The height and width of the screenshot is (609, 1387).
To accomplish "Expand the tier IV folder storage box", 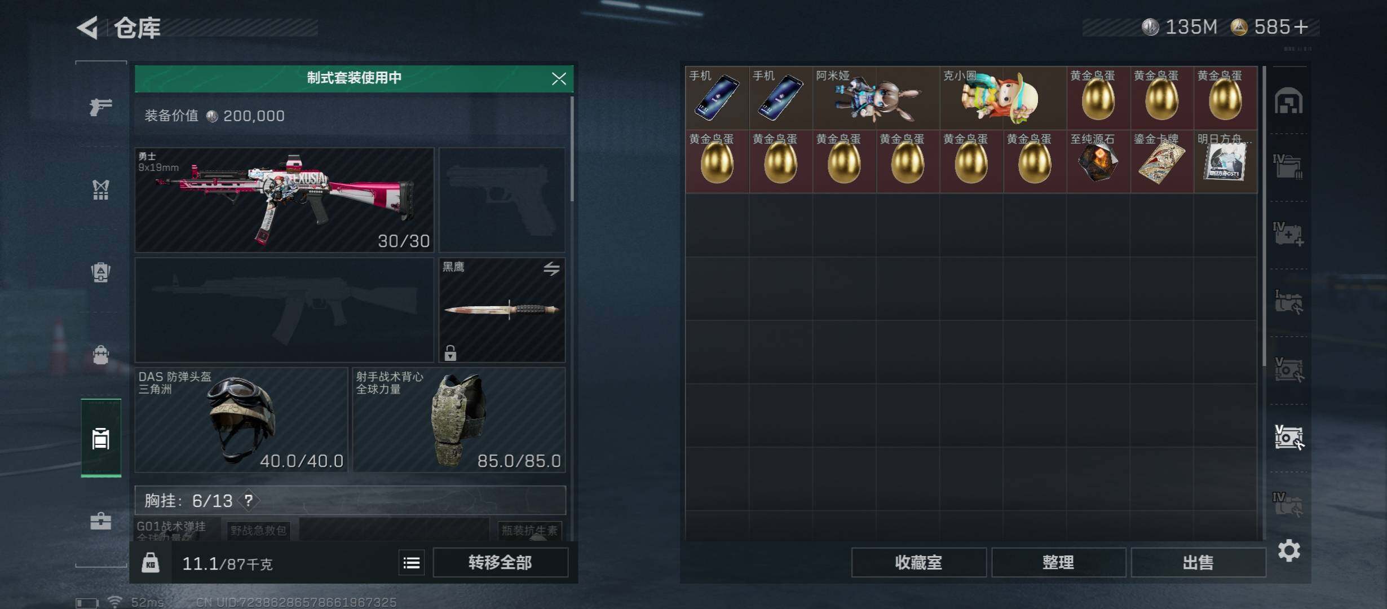I will pos(1288,167).
